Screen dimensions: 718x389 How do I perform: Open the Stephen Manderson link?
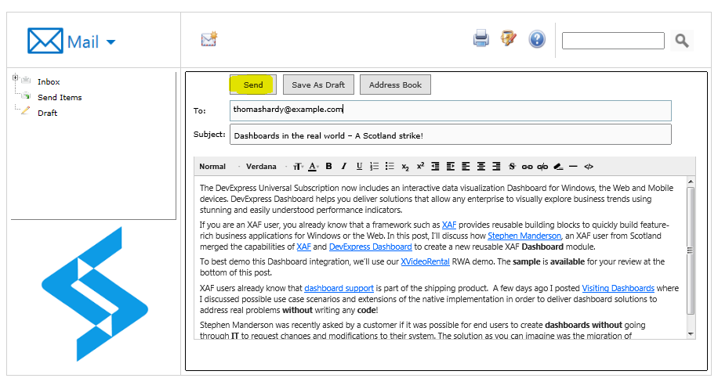click(524, 236)
